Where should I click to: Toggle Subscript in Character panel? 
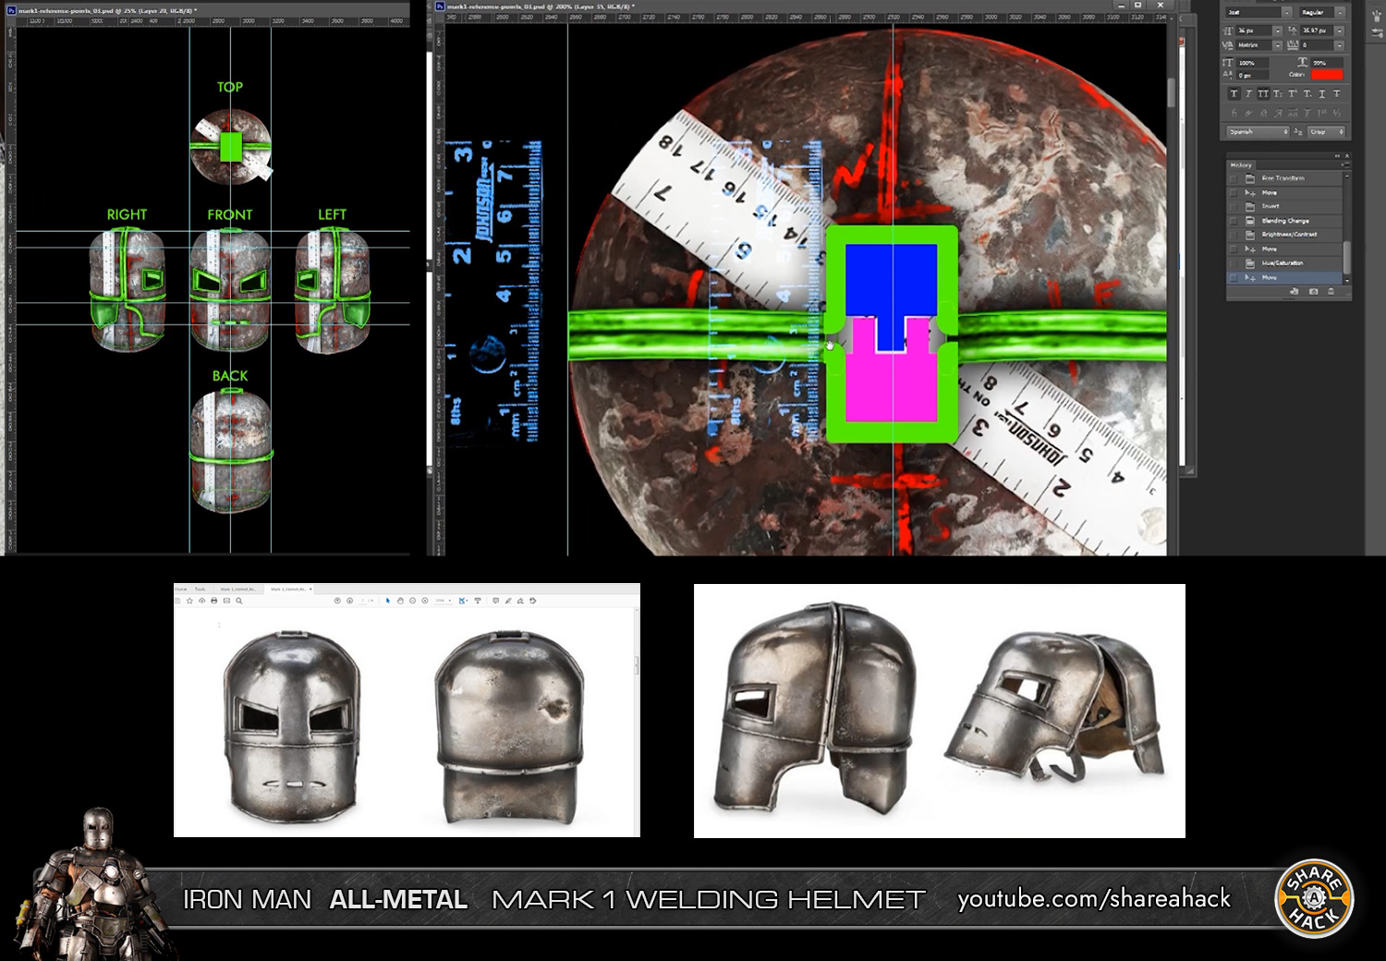click(x=1307, y=93)
